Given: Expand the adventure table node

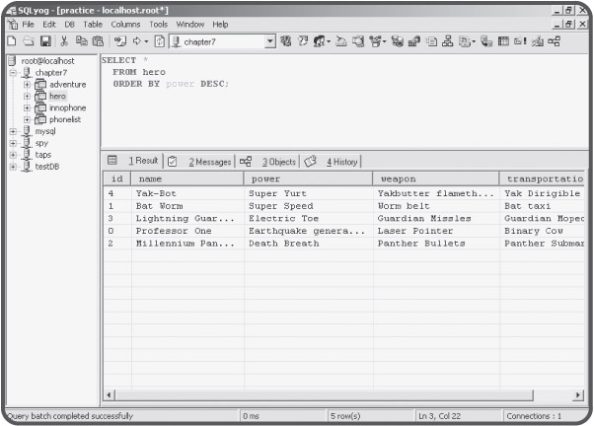Looking at the screenshot, I should click(27, 85).
